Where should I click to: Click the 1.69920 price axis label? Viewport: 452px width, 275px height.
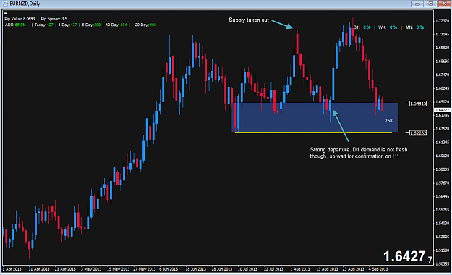(442, 48)
